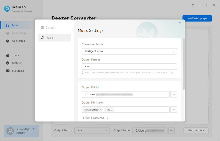Open the Music section in sidebar

coord(18,25)
